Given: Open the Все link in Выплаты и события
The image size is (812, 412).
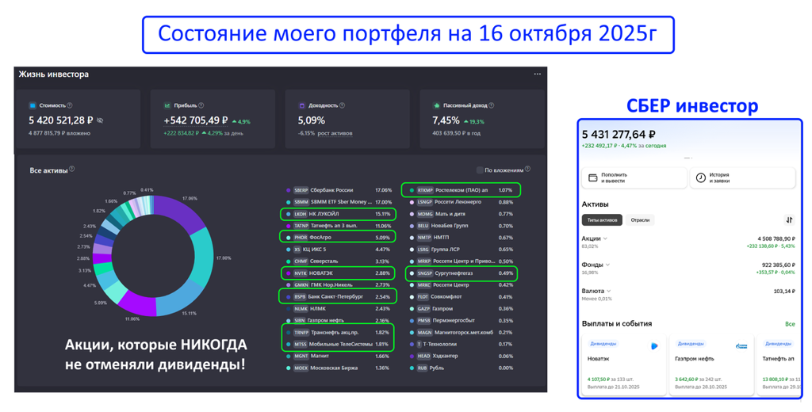Looking at the screenshot, I should coord(789,324).
